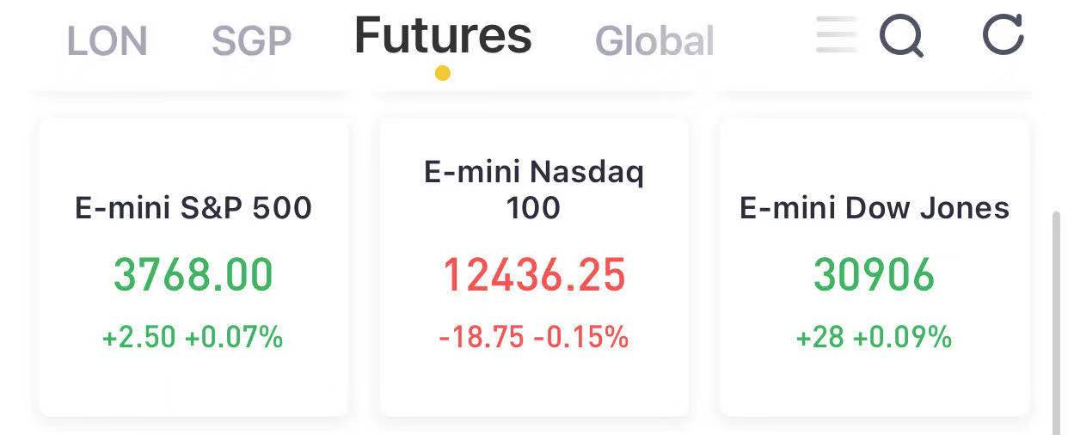The image size is (1068, 435).
Task: Select the +0.07% percent change
Action: click(x=234, y=337)
